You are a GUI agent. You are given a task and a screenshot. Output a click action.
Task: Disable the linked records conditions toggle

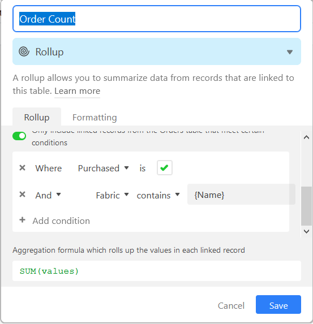19,136
